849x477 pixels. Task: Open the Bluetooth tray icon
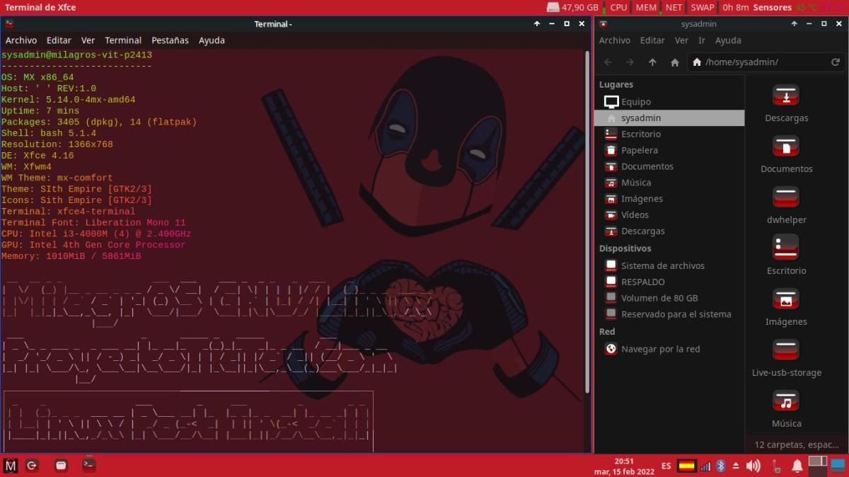tap(721, 466)
